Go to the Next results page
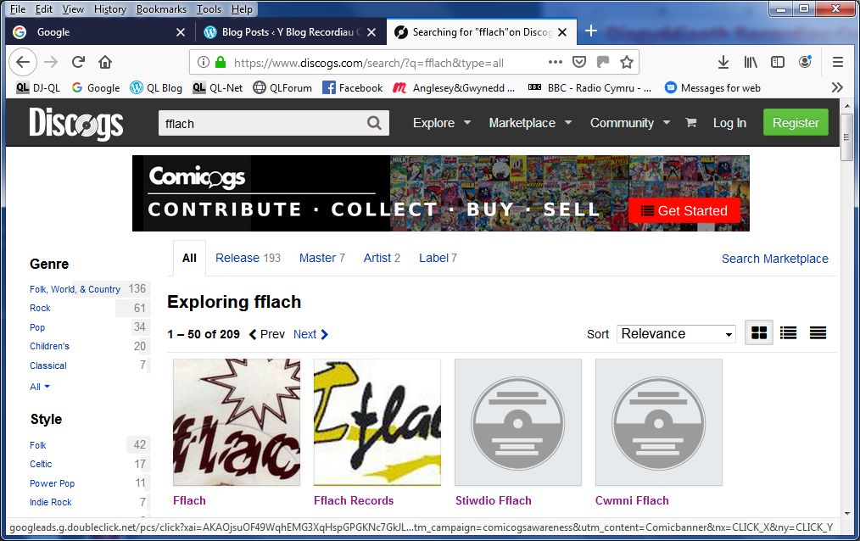Image resolution: width=860 pixels, height=541 pixels. click(310, 334)
